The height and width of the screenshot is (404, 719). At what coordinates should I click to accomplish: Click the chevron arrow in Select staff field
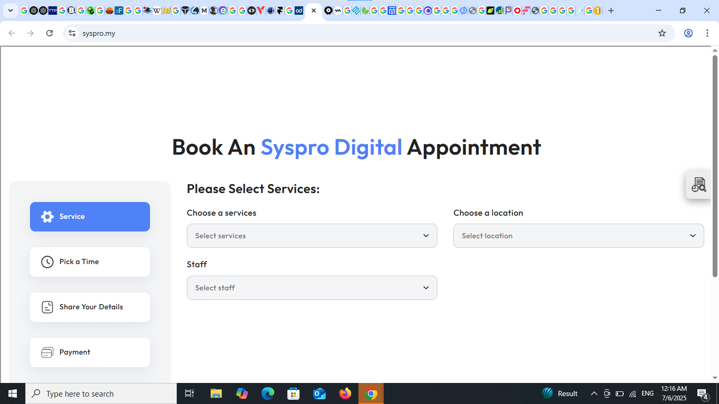point(426,288)
